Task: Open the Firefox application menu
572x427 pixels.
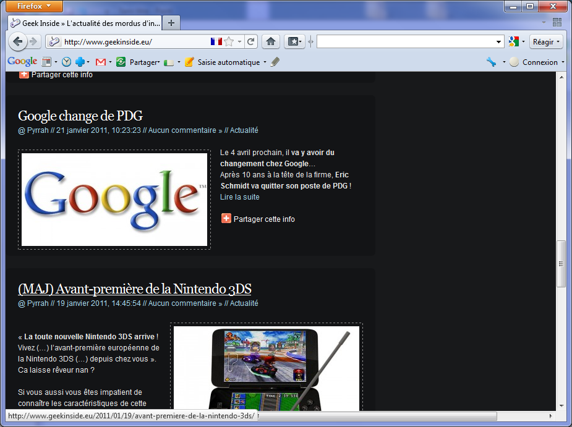Action: pos(34,6)
